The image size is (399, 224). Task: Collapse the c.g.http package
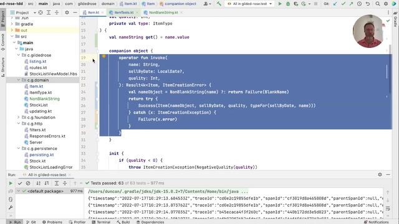18,123
